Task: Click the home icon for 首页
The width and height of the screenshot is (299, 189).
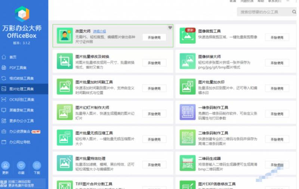Action: (x=4, y=57)
